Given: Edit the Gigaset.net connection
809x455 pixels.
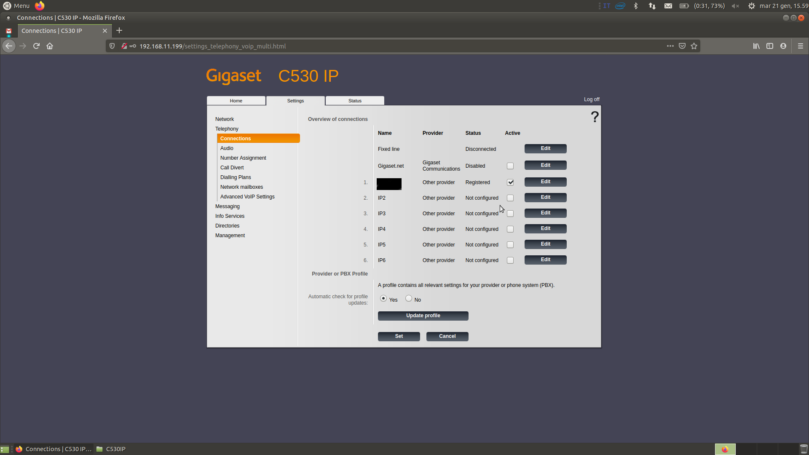Looking at the screenshot, I should coord(545,165).
